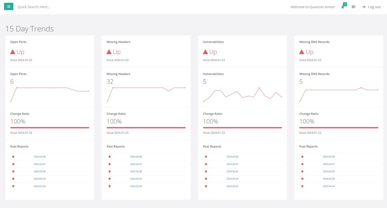The width and height of the screenshot is (387, 208).
Task: Click the Up triangle on Missing DNS Records
Action: pyautogui.click(x=302, y=51)
